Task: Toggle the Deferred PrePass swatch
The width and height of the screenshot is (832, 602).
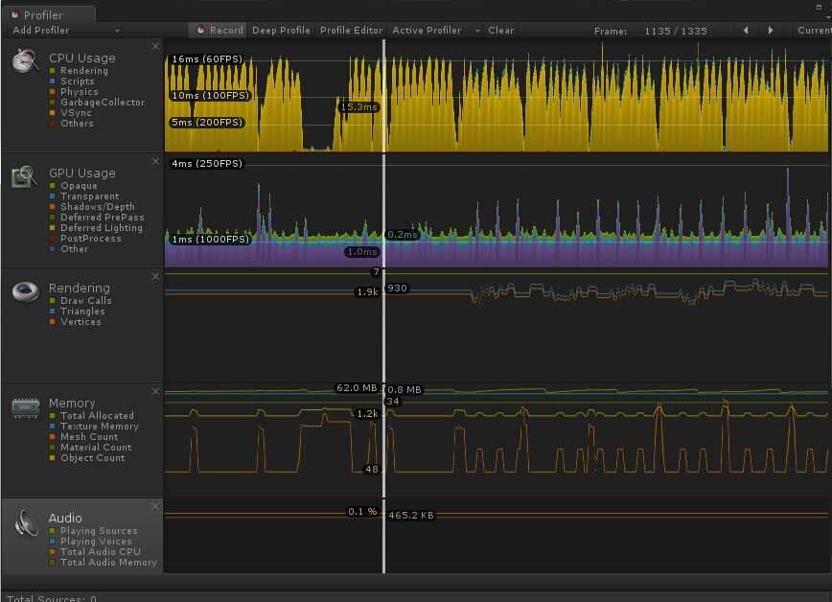Action: click(x=53, y=218)
